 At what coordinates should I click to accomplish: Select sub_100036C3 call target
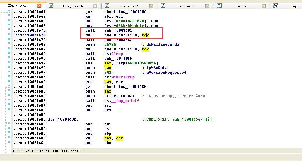tap(118, 40)
